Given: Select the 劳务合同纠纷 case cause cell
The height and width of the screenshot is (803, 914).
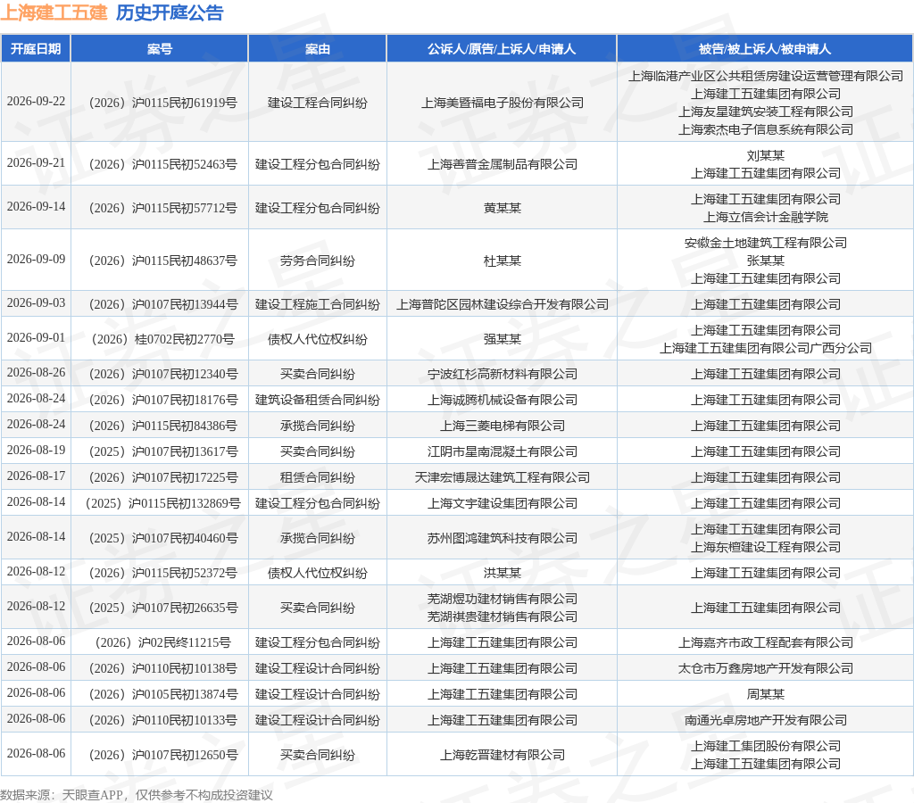Looking at the screenshot, I should [x=318, y=261].
